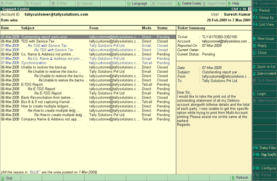The image size is (277, 181).
Task: Select the 'TDS with Service Tax' issue
Action: 88,41
